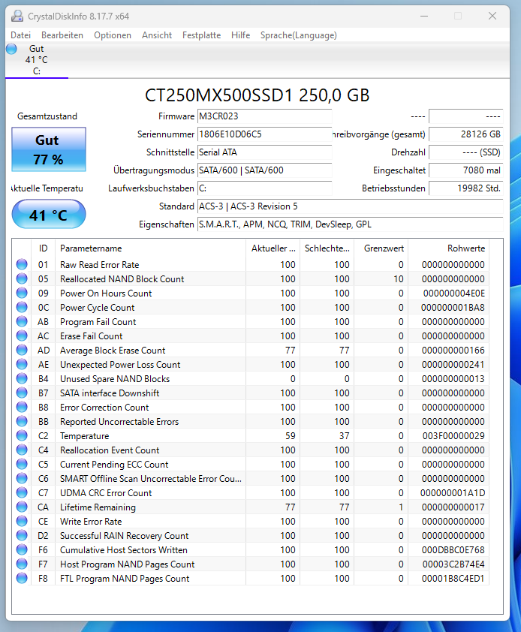Click the Betriebsstunden value 19982 Std.
The image size is (521, 632).
coord(465,188)
